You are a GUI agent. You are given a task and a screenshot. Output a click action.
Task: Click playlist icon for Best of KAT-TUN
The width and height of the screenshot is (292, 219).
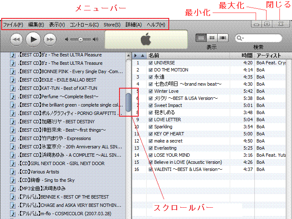[13, 88]
